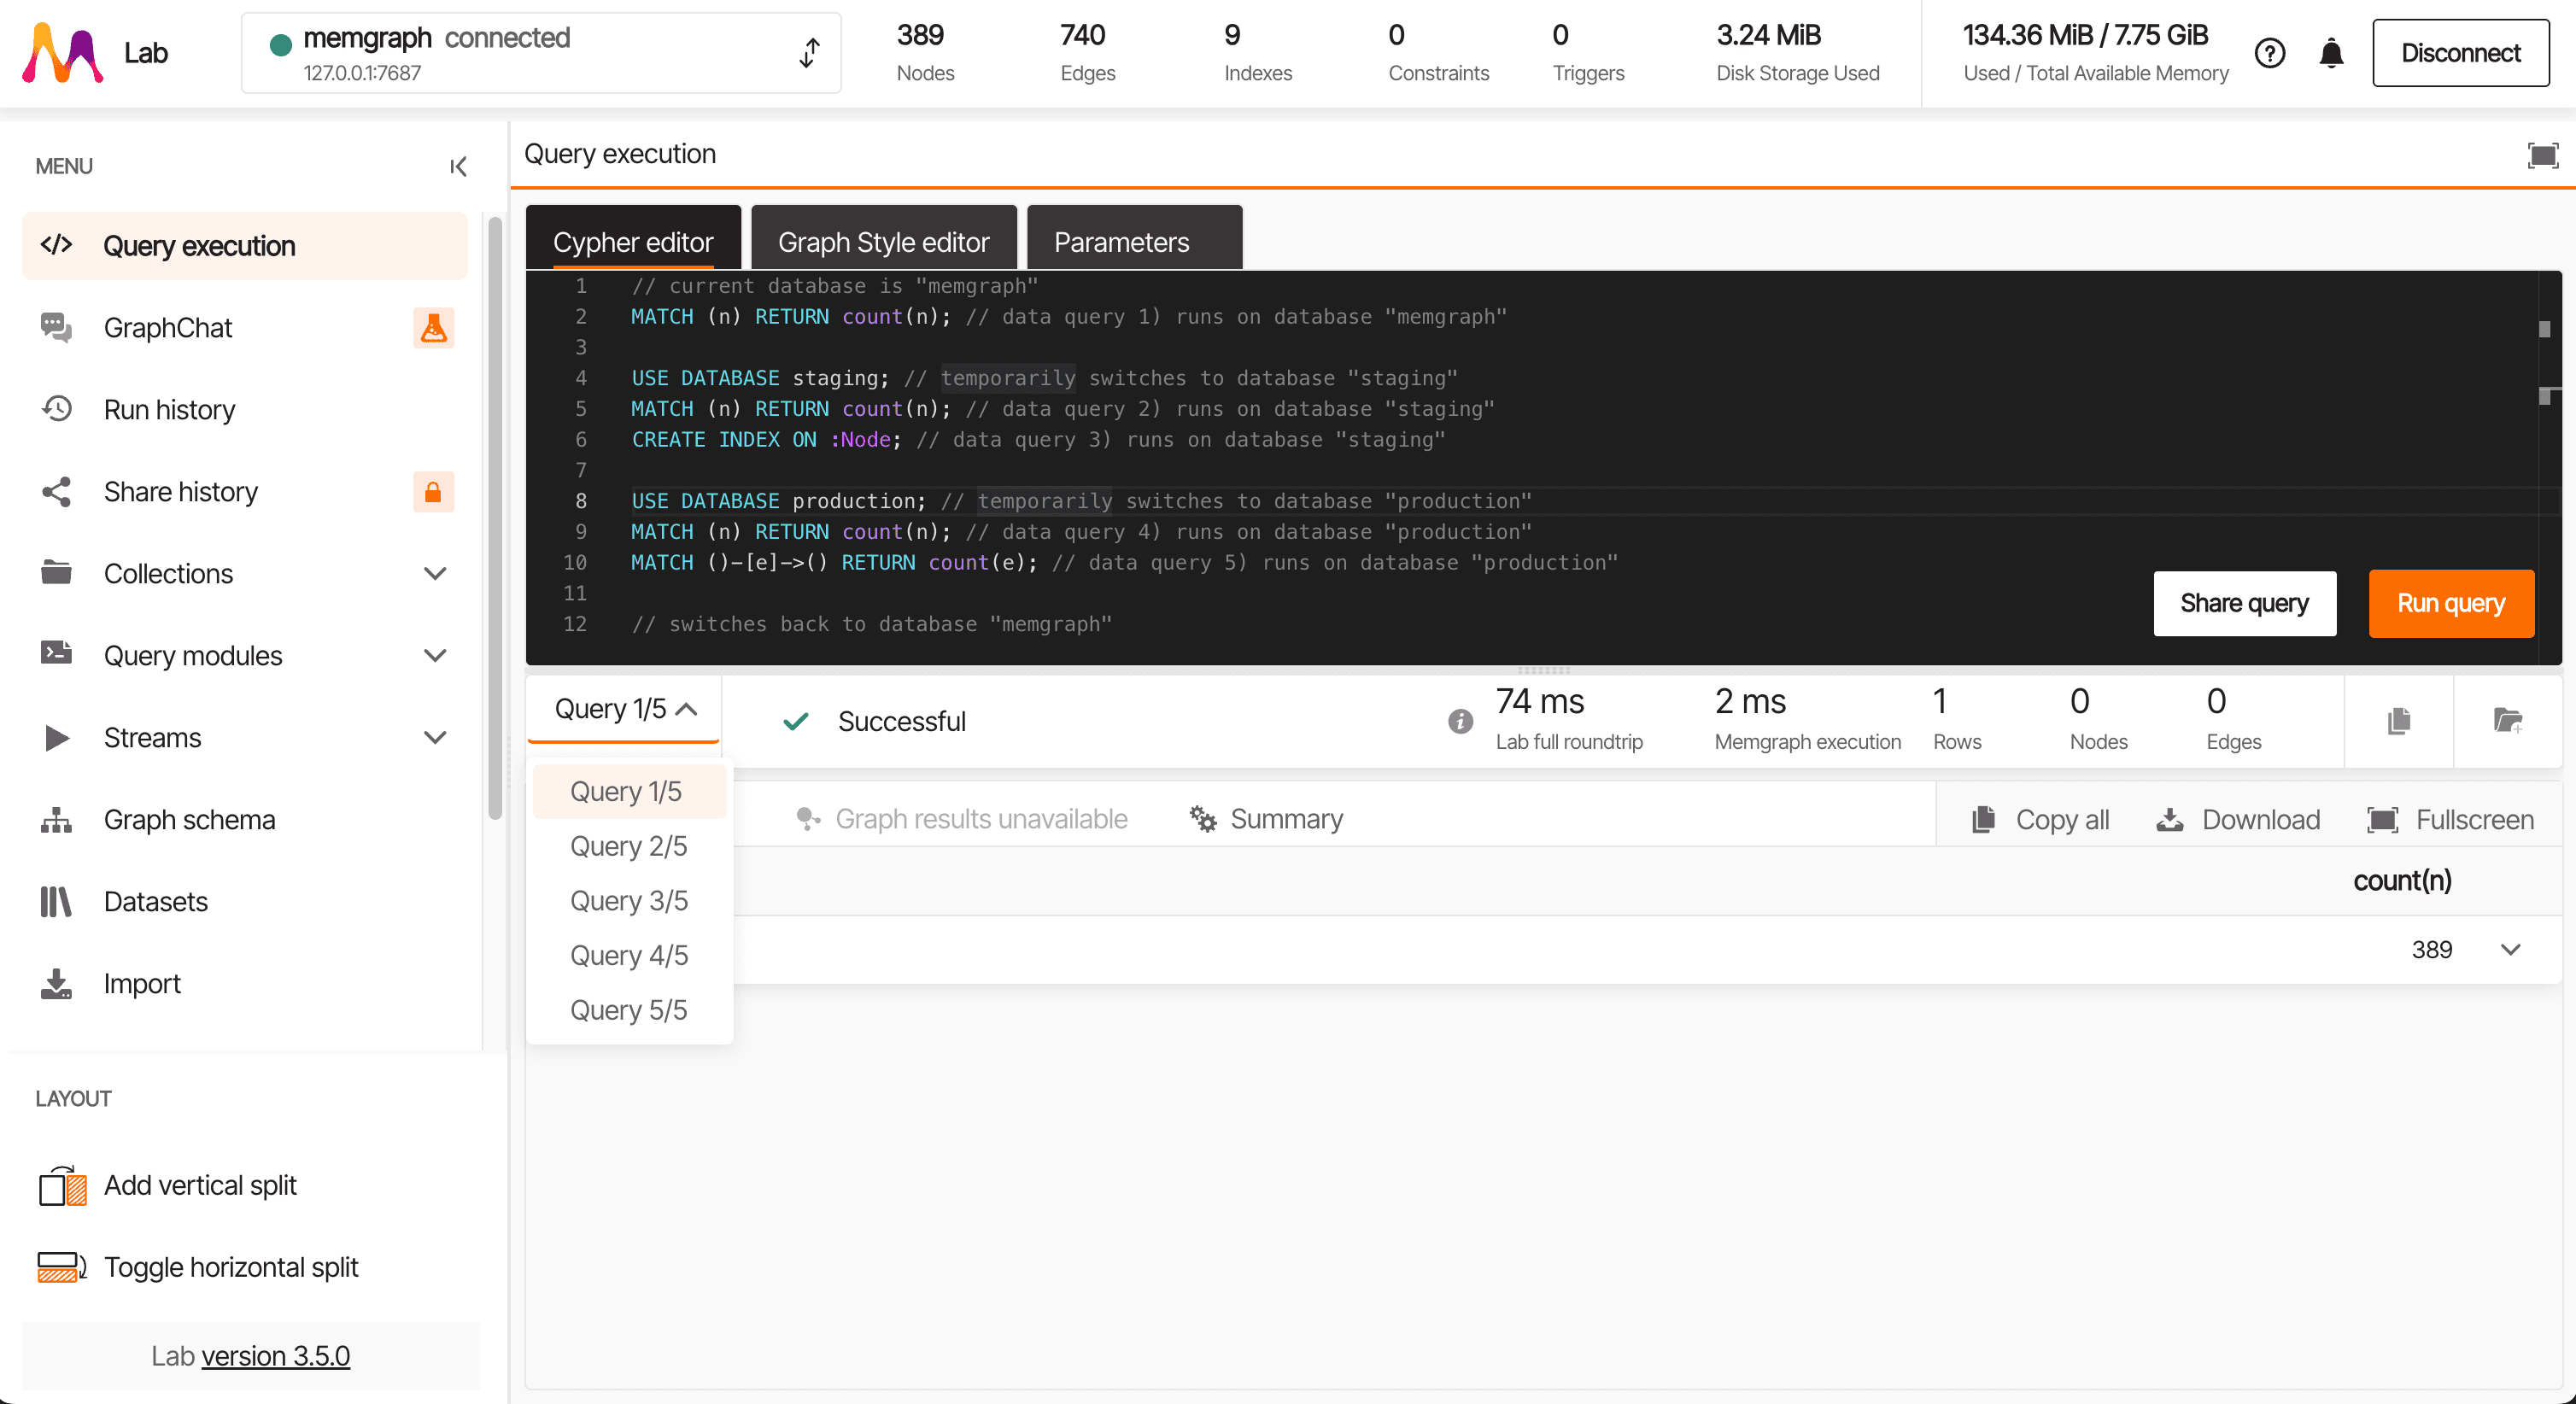Screen dimensions: 2576x1404
Task: Click the Streams play icon
Action: coord(57,738)
